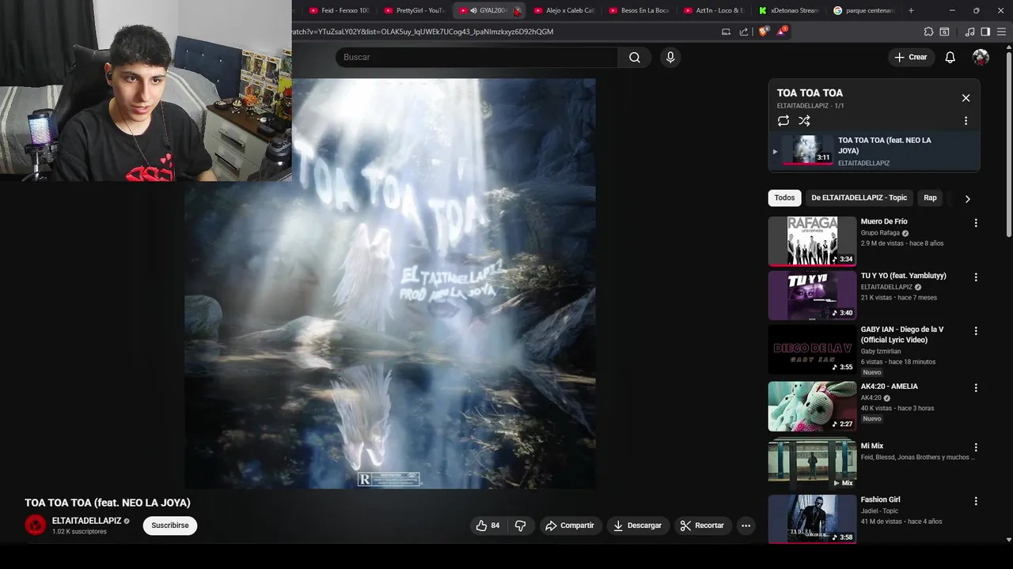The width and height of the screenshot is (1013, 569).
Task: Click the TOA TOA TOA video player
Action: (390, 283)
